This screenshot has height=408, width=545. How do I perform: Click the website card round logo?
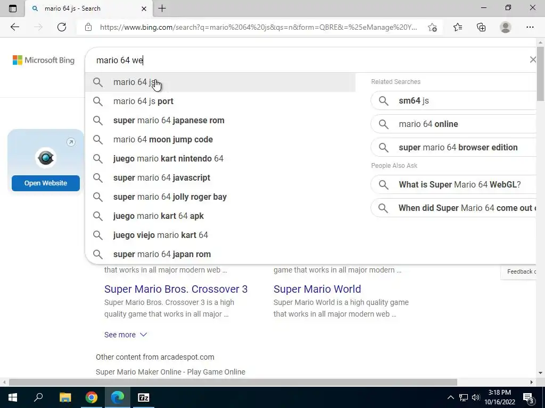46,158
